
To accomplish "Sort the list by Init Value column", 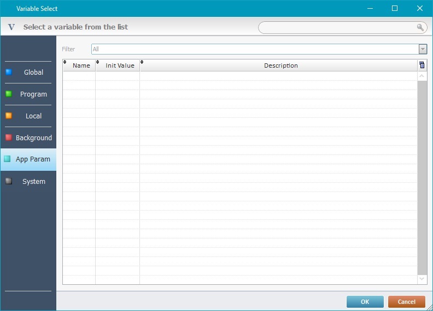I will pos(120,65).
